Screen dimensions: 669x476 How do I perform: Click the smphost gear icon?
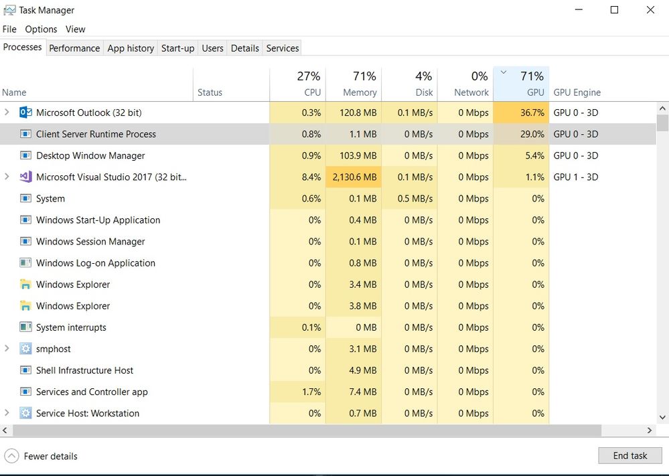[25, 349]
